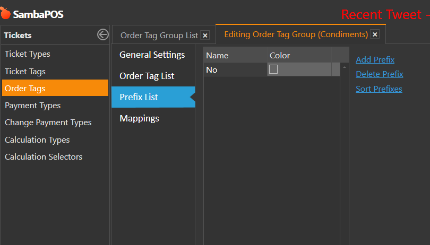Click the Add Prefix link
Image resolution: width=430 pixels, height=245 pixels.
pos(375,60)
